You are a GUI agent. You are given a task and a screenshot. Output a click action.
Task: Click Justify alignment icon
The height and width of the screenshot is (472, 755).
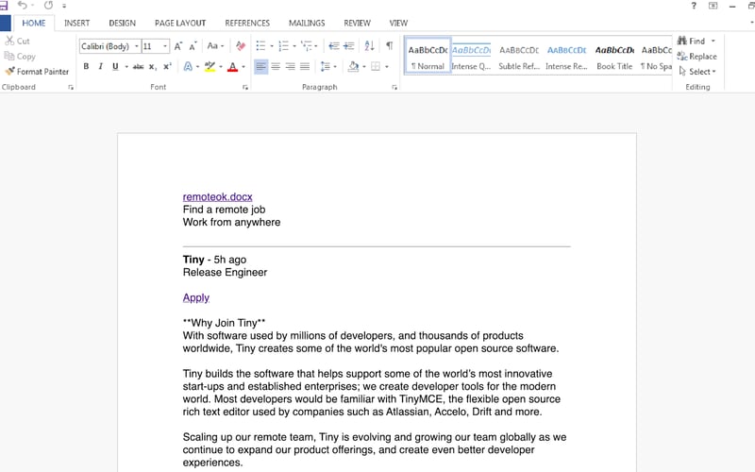(305, 66)
